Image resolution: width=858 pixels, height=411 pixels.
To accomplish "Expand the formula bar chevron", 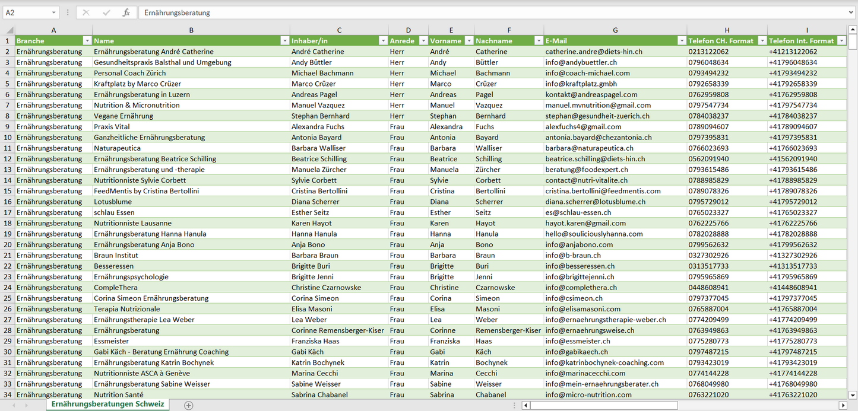I will coord(851,12).
